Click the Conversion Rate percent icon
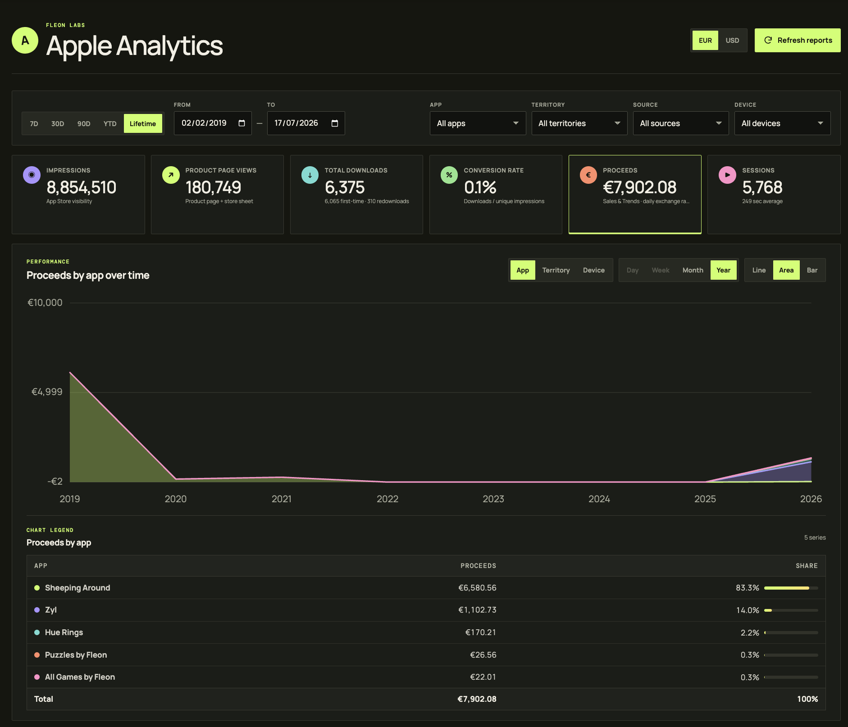This screenshot has height=727, width=848. pyautogui.click(x=449, y=175)
